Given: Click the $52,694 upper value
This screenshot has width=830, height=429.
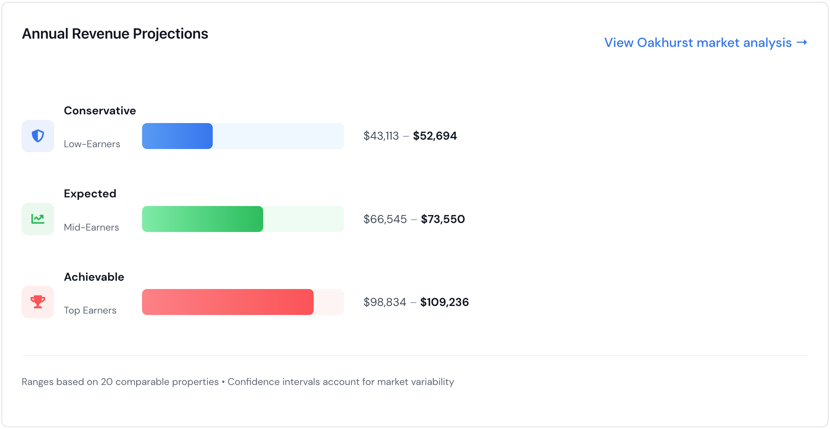Looking at the screenshot, I should tap(435, 136).
